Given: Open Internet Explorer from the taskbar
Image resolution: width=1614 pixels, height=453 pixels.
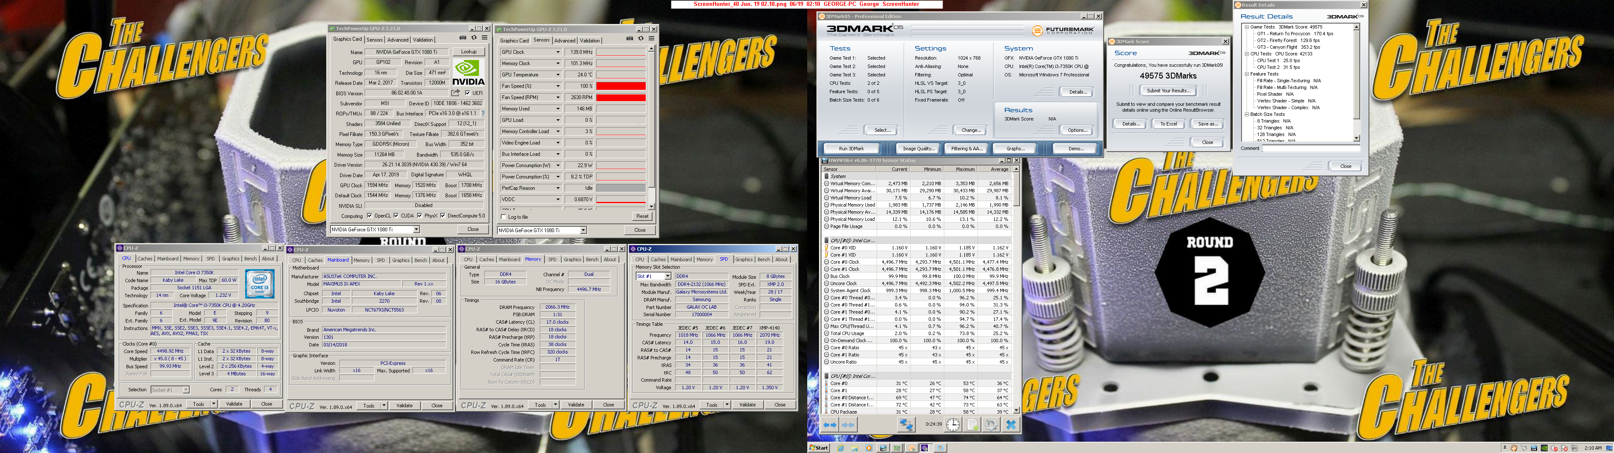Looking at the screenshot, I should (840, 448).
